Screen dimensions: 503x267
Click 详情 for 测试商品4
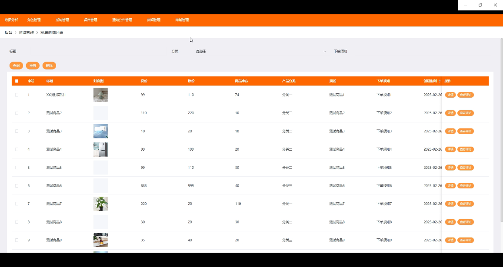point(450,149)
